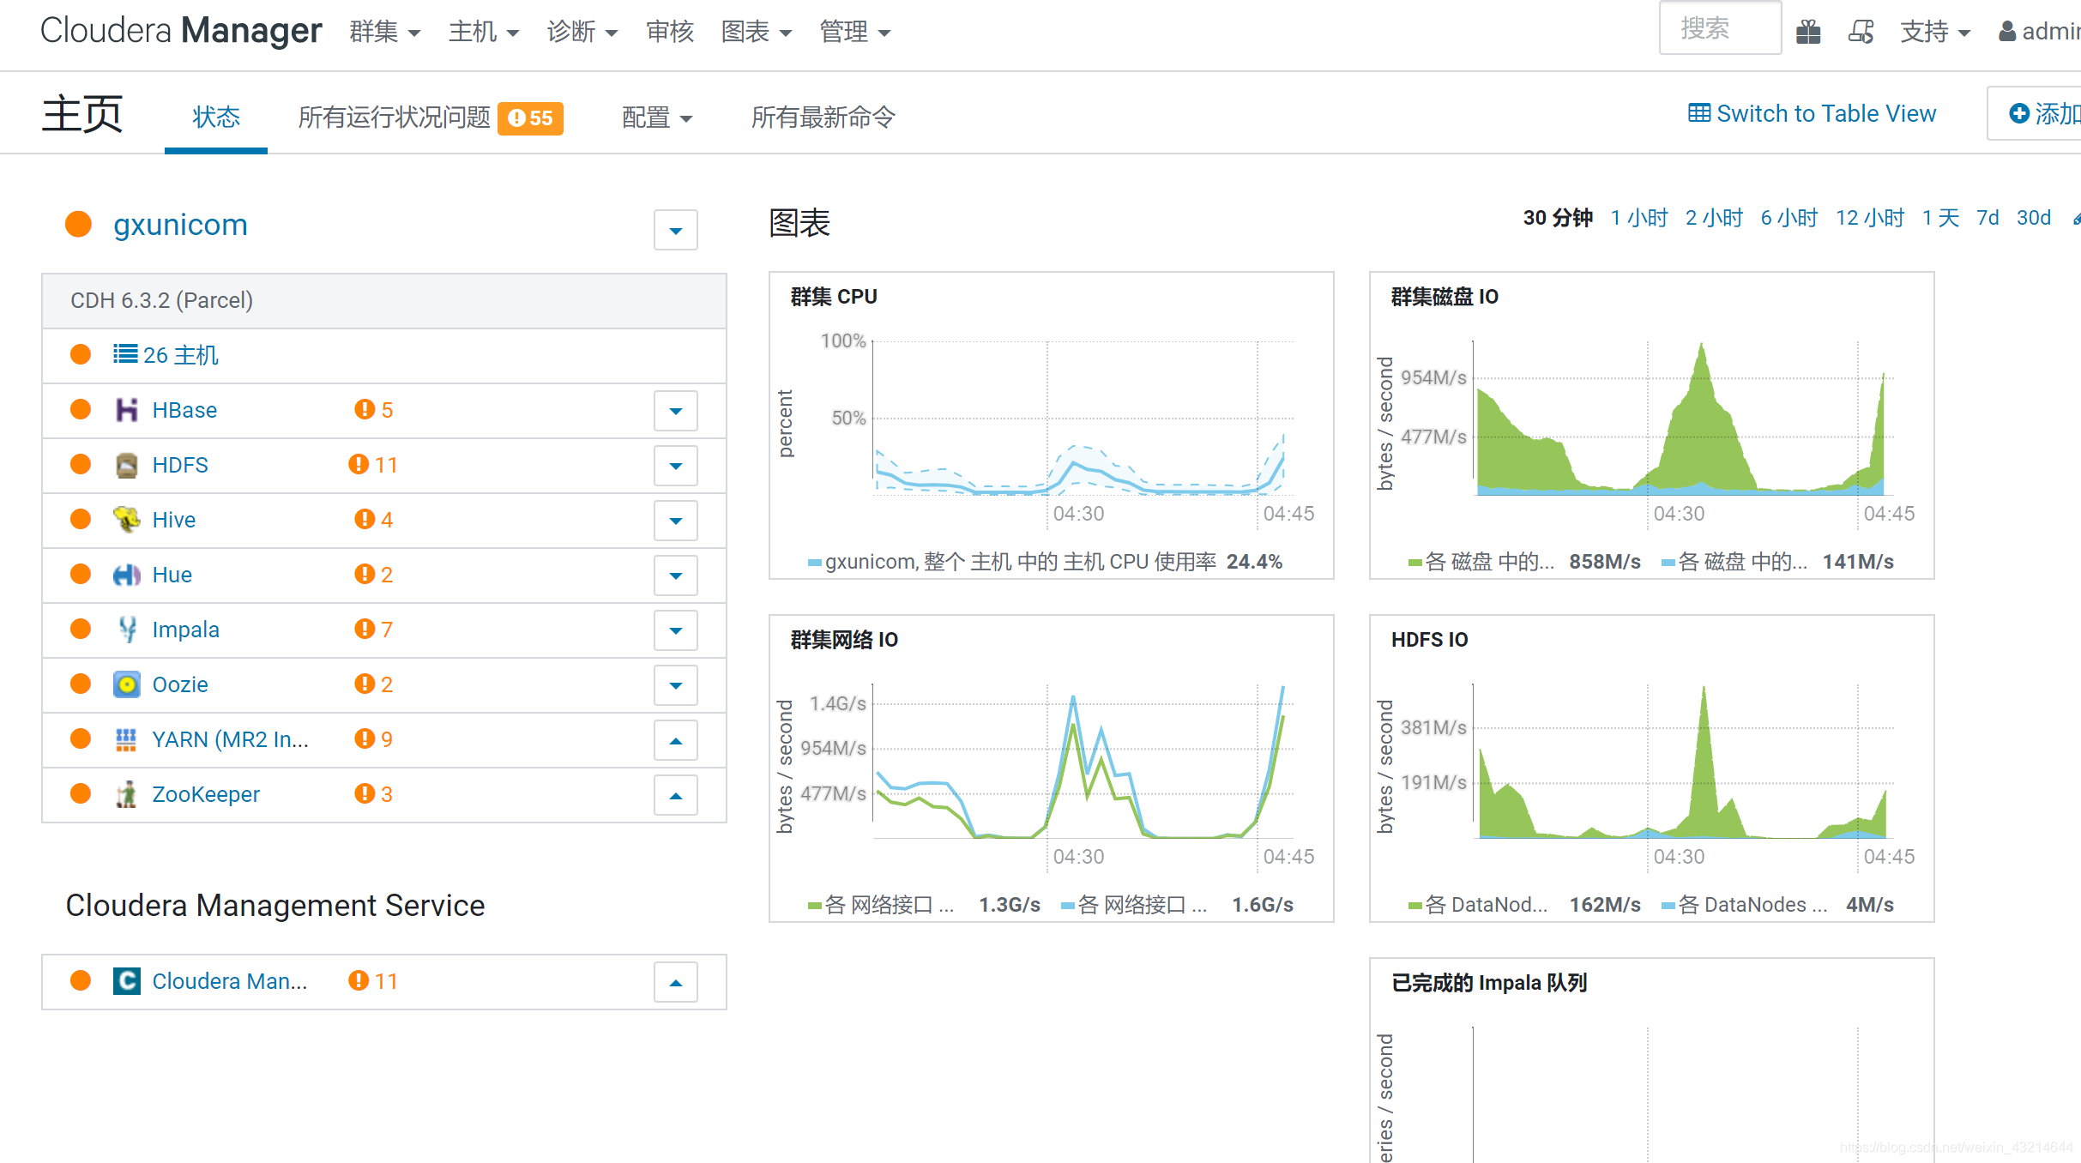
Task: Click Switch to Table View link
Action: 1812,113
